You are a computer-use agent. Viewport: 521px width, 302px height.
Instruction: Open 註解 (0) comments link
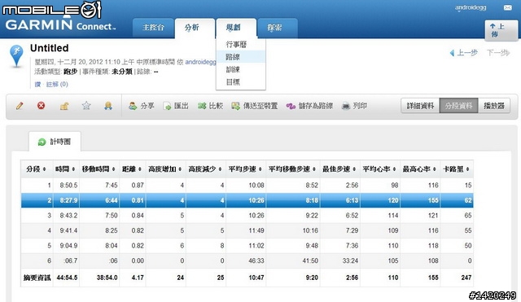[57, 85]
